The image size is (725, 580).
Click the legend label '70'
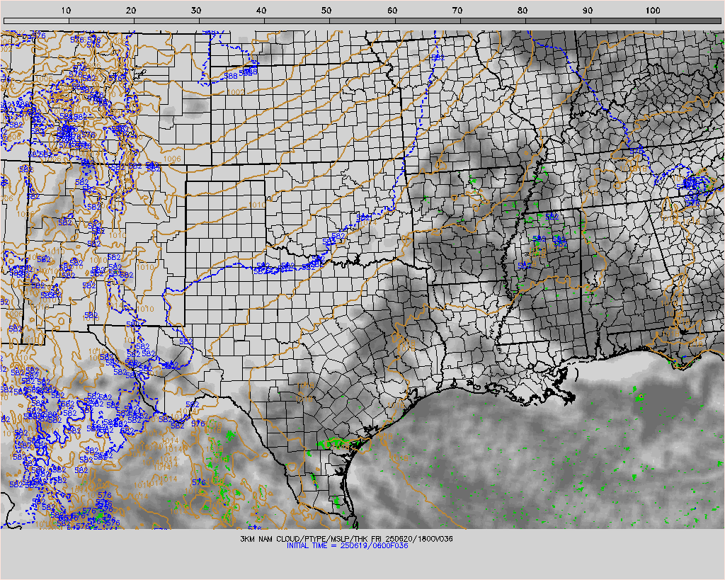(457, 11)
